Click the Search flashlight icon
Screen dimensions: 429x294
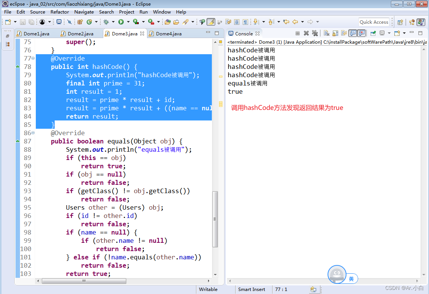(x=186, y=22)
